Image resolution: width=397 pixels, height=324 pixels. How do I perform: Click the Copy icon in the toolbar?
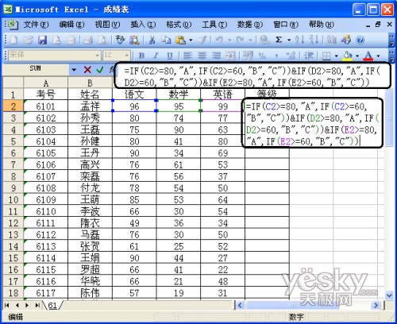point(166,40)
